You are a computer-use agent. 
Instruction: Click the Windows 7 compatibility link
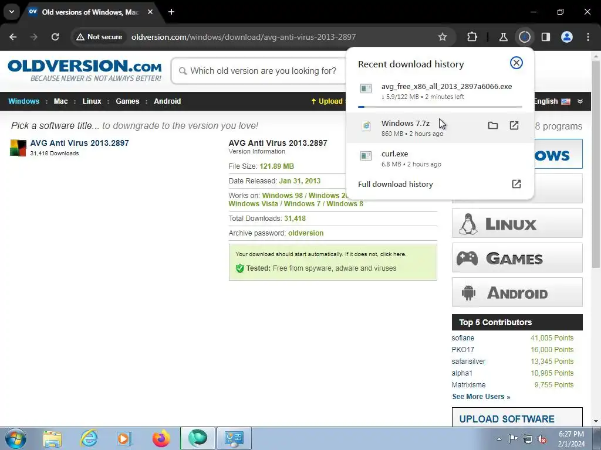click(x=302, y=204)
